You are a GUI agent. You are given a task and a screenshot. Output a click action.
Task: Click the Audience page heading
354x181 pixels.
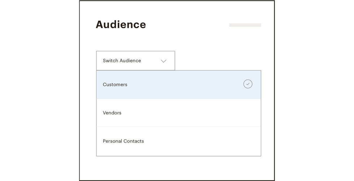[x=121, y=25]
